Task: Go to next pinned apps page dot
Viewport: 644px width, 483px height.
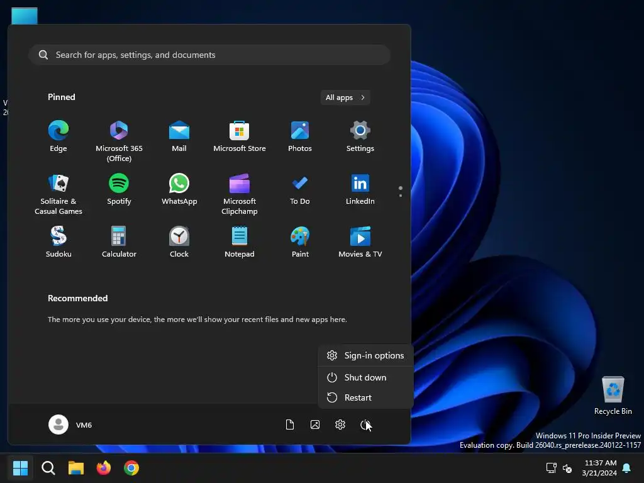Action: pos(401,196)
